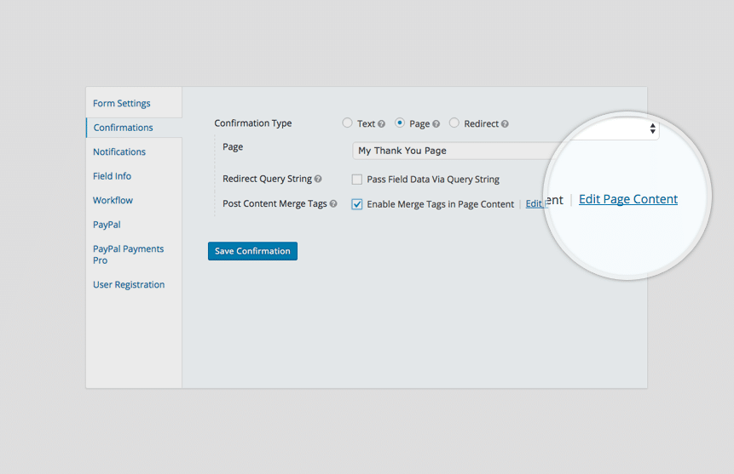Click help icon next to Text option
Viewport: 734px width, 474px height.
point(382,124)
